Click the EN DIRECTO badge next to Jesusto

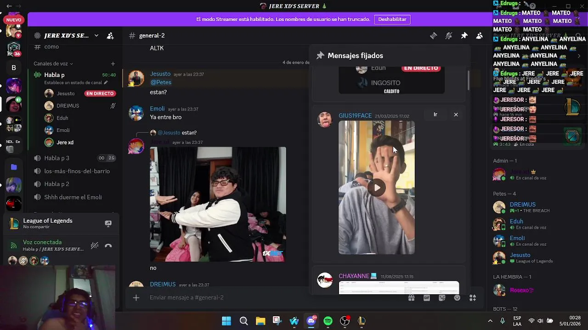point(100,93)
